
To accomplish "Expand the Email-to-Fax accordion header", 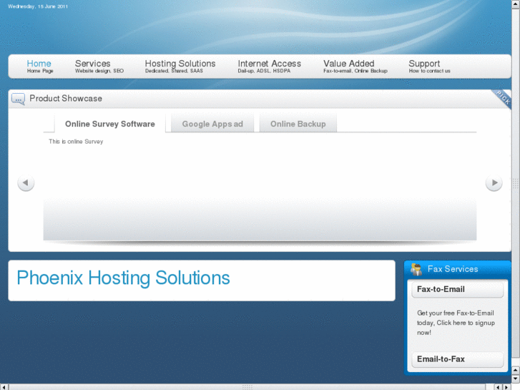I will 457,359.
